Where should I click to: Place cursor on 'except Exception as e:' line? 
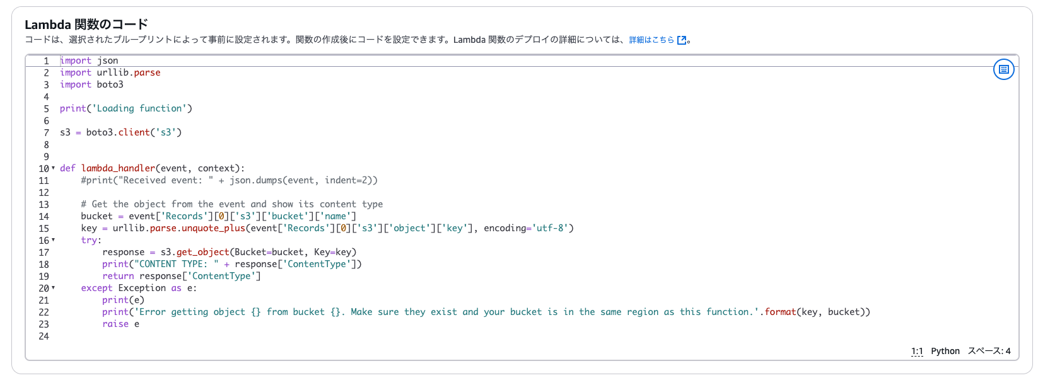139,288
